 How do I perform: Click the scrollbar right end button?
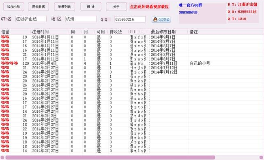click(x=261, y=157)
